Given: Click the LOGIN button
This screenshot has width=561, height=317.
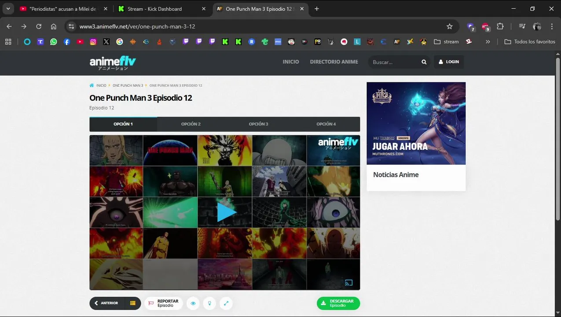Looking at the screenshot, I should pos(449,62).
